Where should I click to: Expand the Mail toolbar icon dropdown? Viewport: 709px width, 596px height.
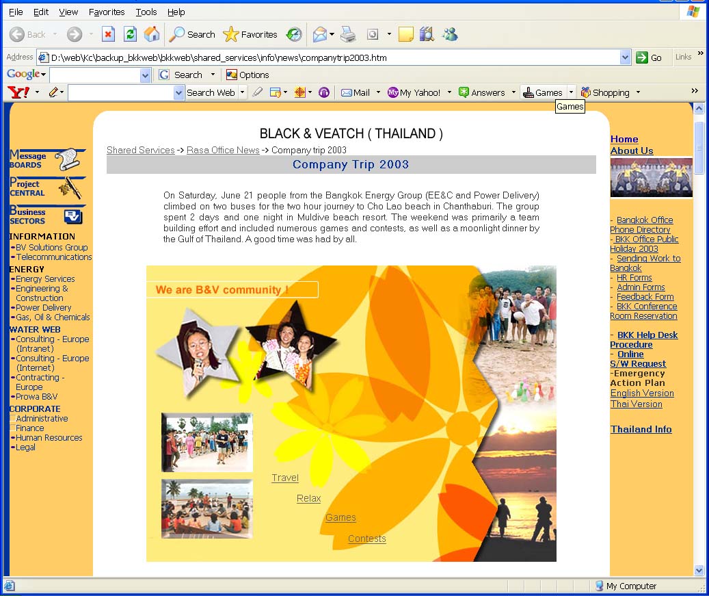pos(332,34)
